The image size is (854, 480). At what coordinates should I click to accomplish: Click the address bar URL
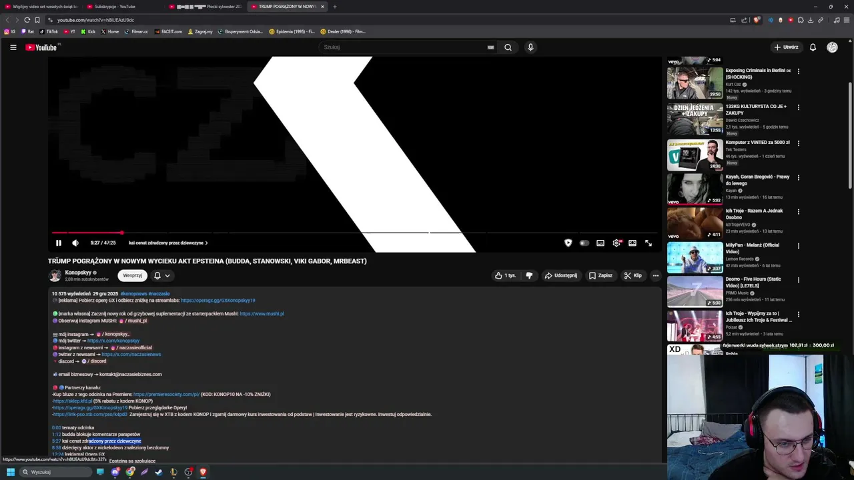[95, 20]
